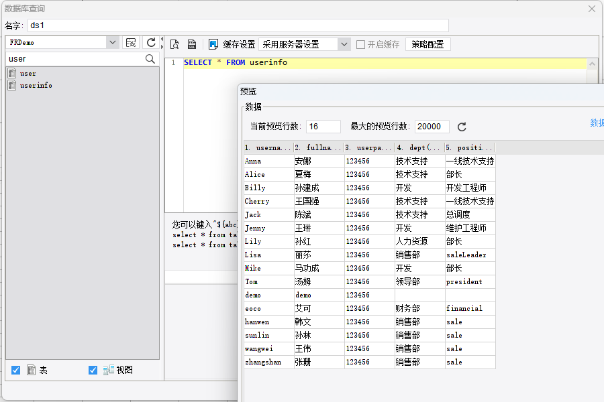Close the database query dialog
Screen dimensions: 604x402
click(592, 9)
